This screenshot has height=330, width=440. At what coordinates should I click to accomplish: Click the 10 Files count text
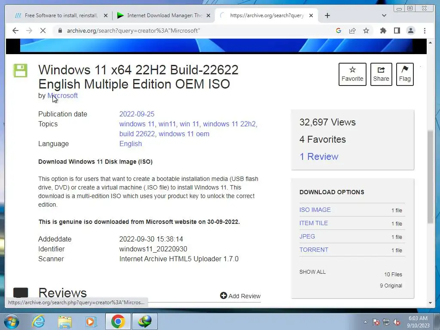click(x=393, y=275)
